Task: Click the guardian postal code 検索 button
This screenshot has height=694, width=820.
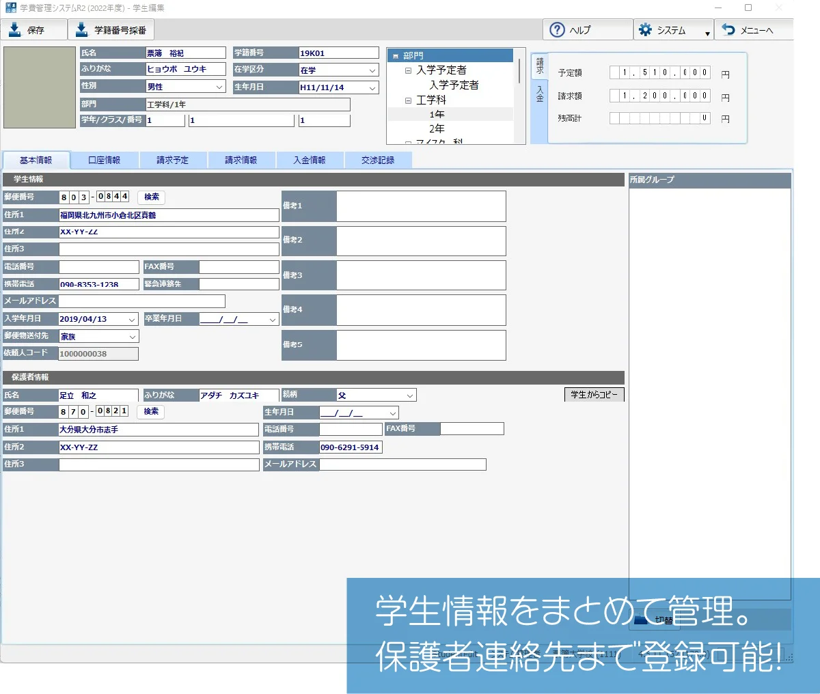Action: point(151,411)
